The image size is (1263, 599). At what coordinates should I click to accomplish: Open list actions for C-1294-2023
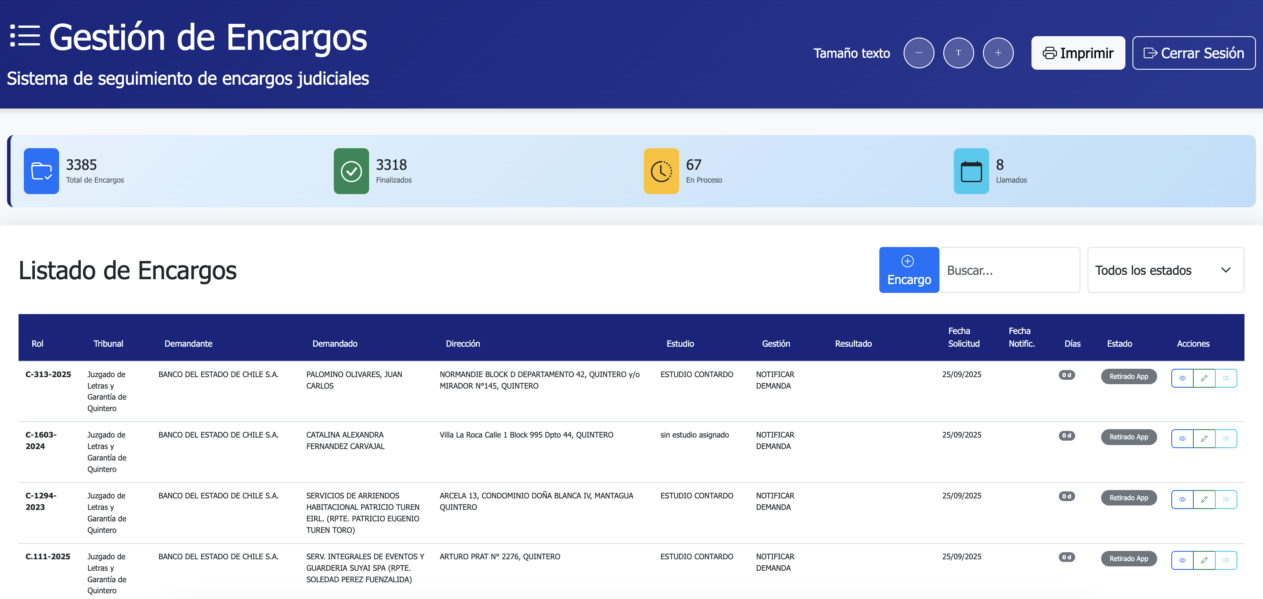pyautogui.click(x=1226, y=499)
